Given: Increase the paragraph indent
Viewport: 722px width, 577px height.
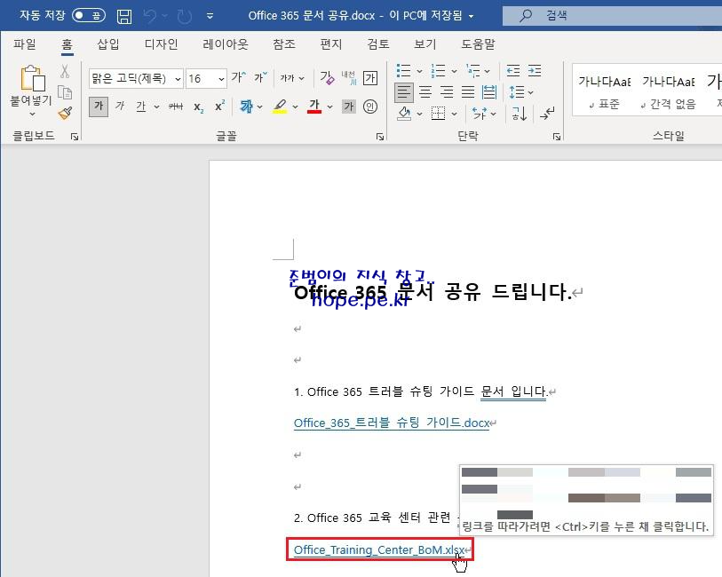Looking at the screenshot, I should click(534, 71).
